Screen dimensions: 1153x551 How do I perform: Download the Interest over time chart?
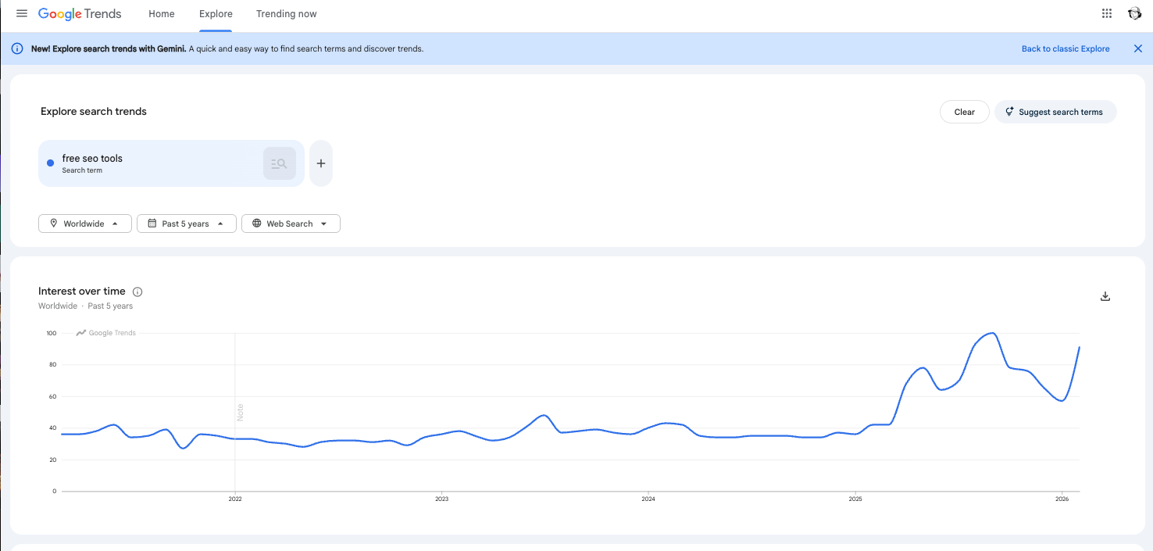tap(1105, 296)
